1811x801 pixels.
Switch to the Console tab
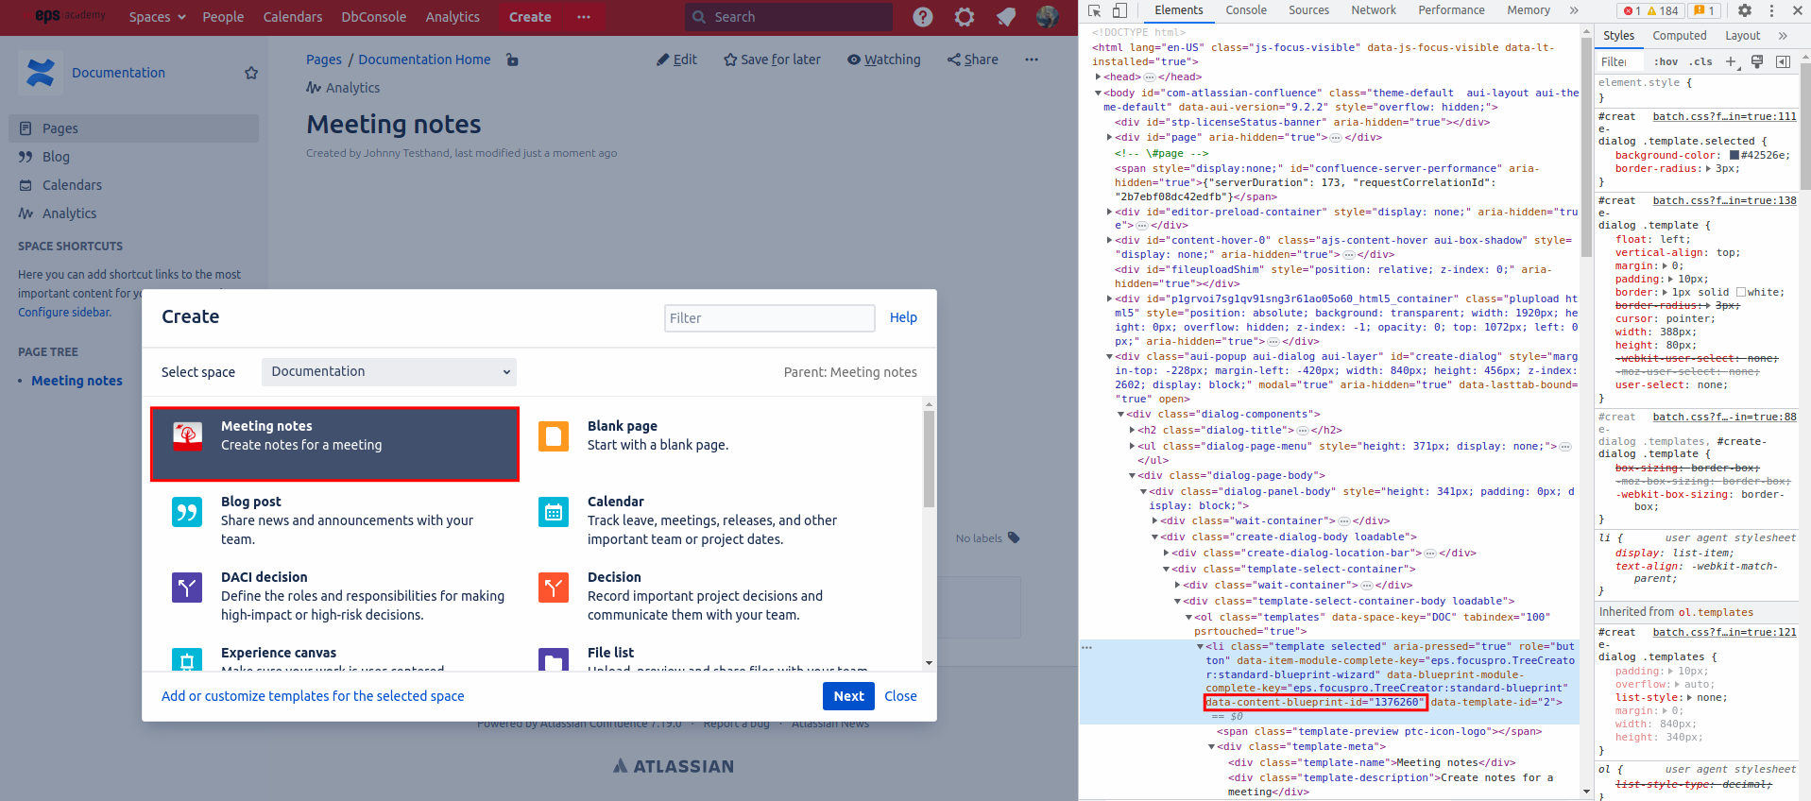[1246, 10]
